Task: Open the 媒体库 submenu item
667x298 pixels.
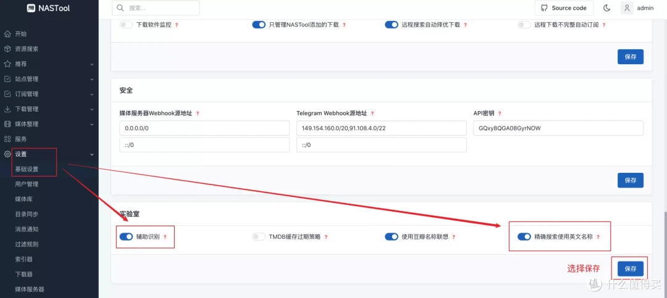Action: tap(24, 199)
